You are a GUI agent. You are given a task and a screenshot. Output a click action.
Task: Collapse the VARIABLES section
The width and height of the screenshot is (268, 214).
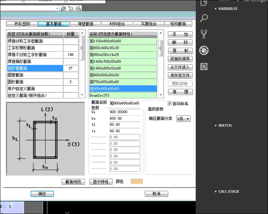(x=216, y=9)
